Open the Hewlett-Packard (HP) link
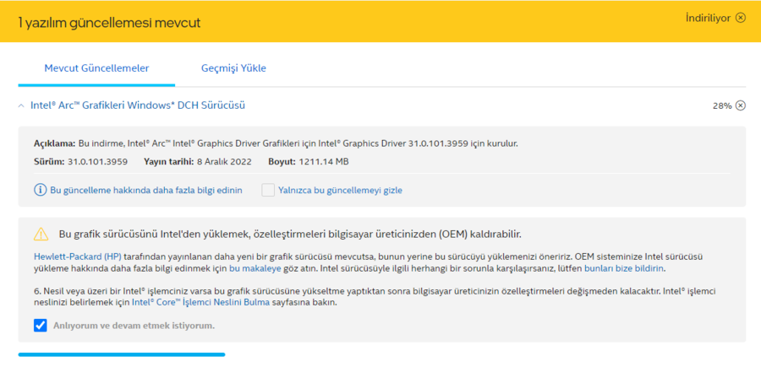This screenshot has height=367, width=761. click(x=78, y=256)
